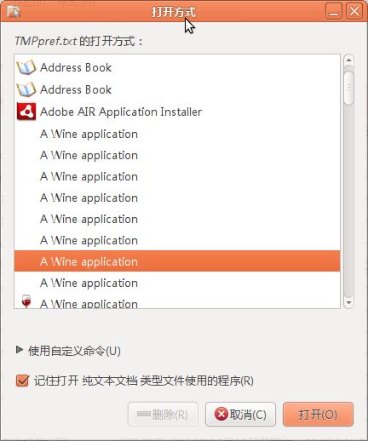Select the first A Wine application entry
368x441 pixels.
pos(177,134)
